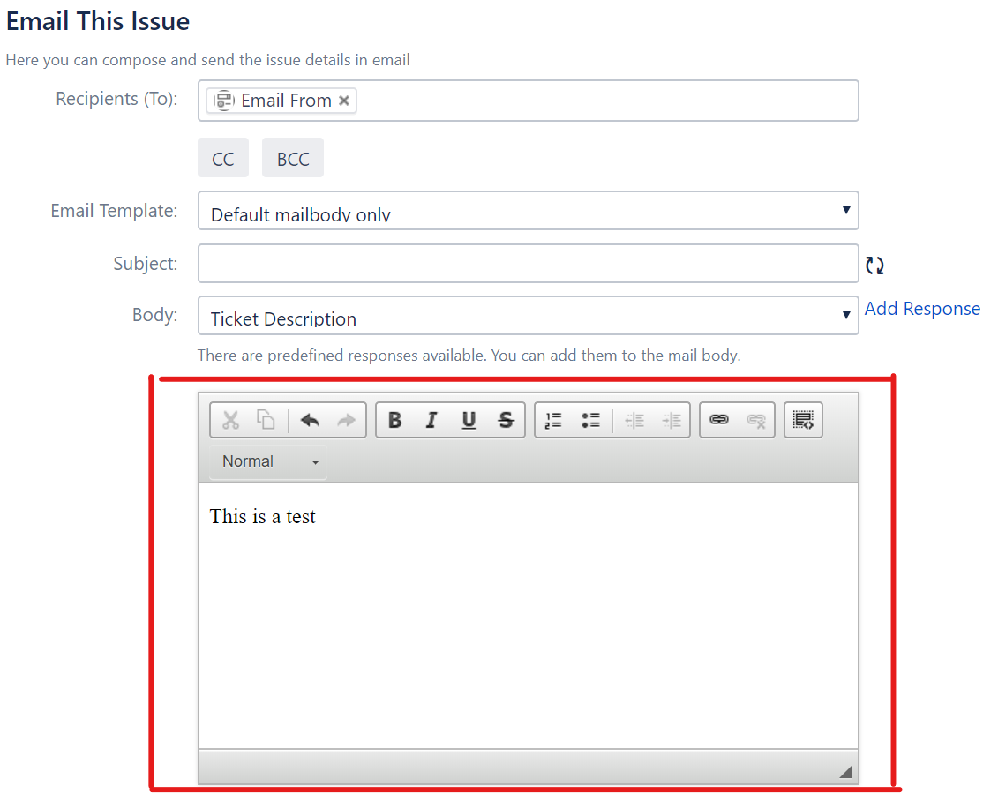Open the Email Template dropdown
Image resolution: width=998 pixels, height=794 pixels.
pos(529,211)
